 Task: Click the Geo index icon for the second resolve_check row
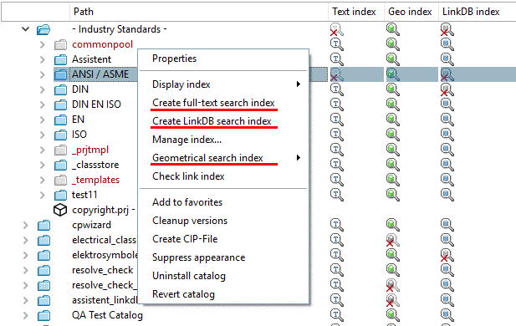[x=392, y=285]
